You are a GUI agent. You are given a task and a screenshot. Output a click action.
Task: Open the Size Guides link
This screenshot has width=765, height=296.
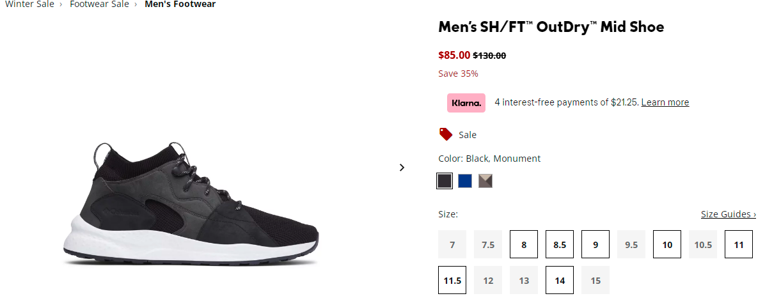[729, 214]
